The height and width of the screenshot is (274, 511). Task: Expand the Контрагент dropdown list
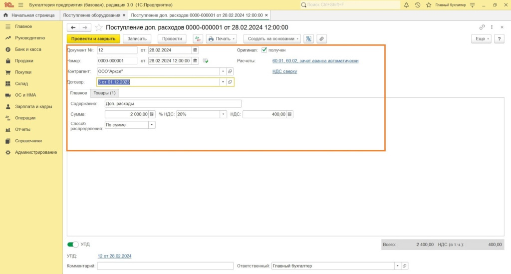pyautogui.click(x=223, y=71)
